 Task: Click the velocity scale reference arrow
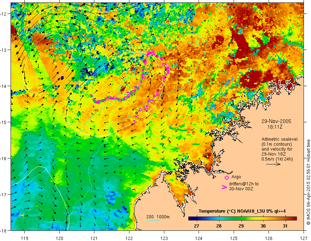(273, 164)
